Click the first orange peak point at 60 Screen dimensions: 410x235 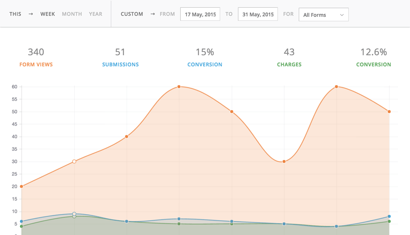[x=179, y=87]
